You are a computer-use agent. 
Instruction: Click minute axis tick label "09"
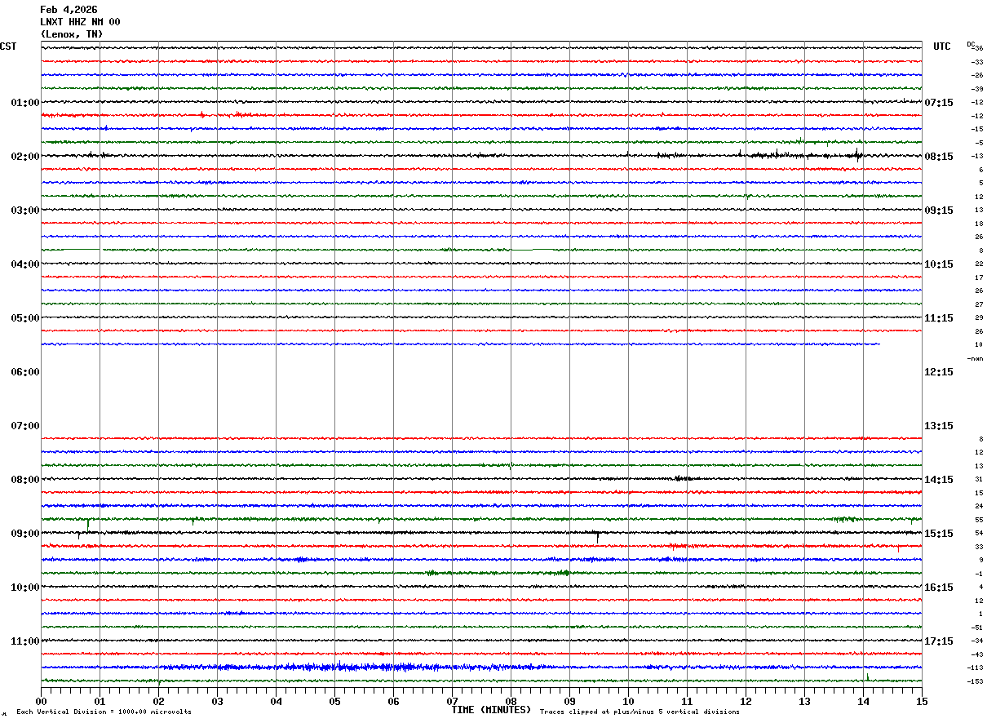coord(569,701)
